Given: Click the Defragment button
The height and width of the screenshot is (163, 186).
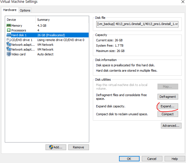Looking at the screenshot, I should [x=168, y=97].
